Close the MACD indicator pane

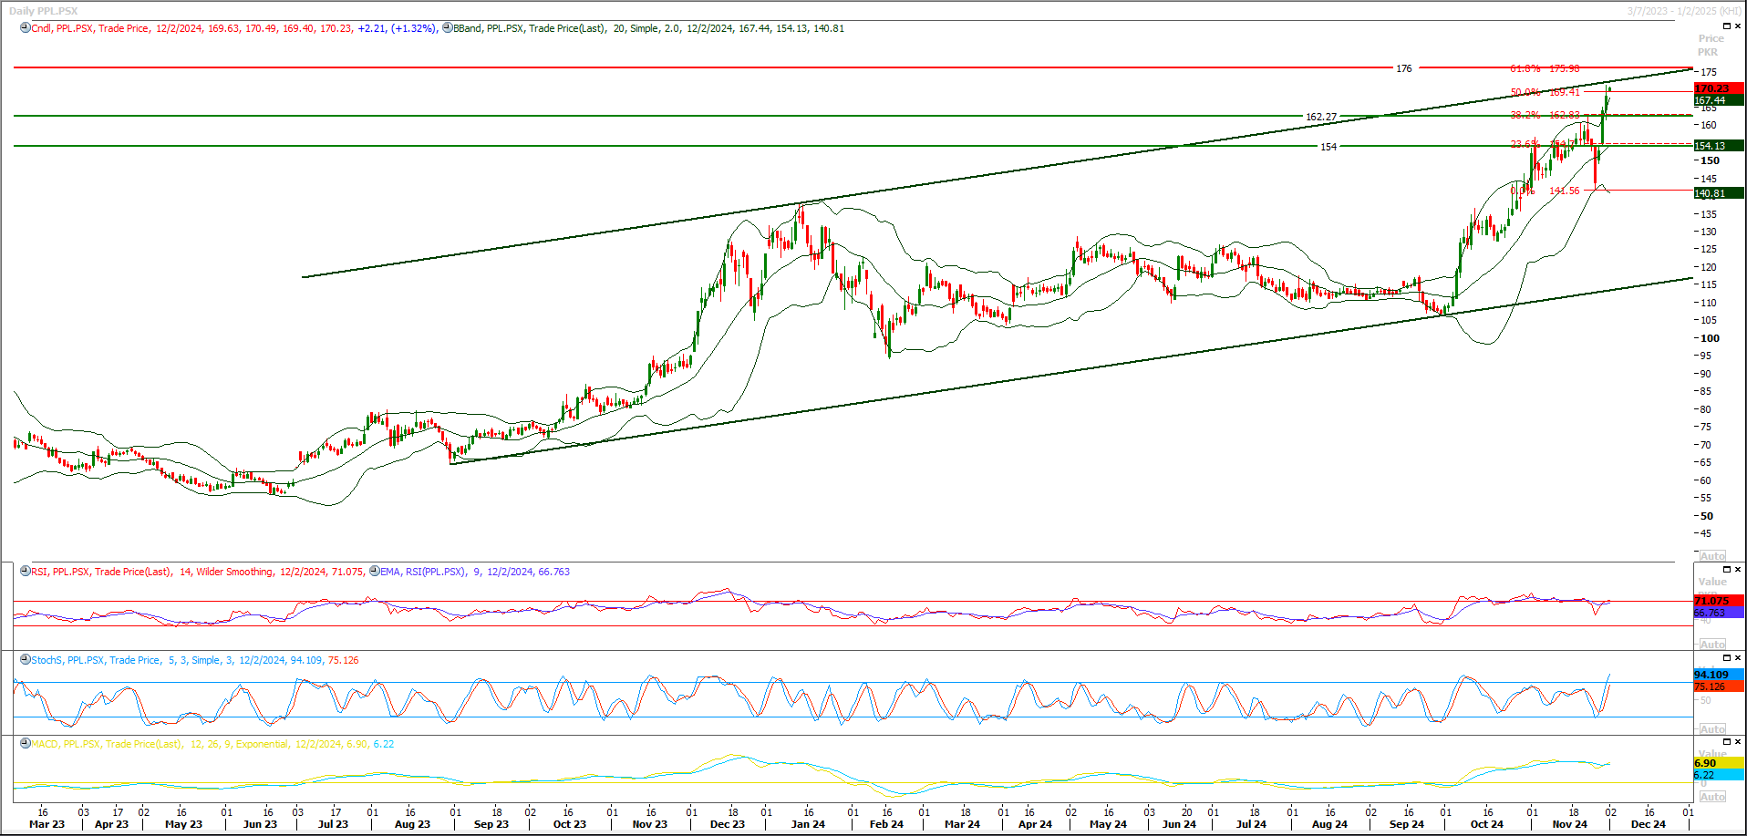[x=1738, y=742]
